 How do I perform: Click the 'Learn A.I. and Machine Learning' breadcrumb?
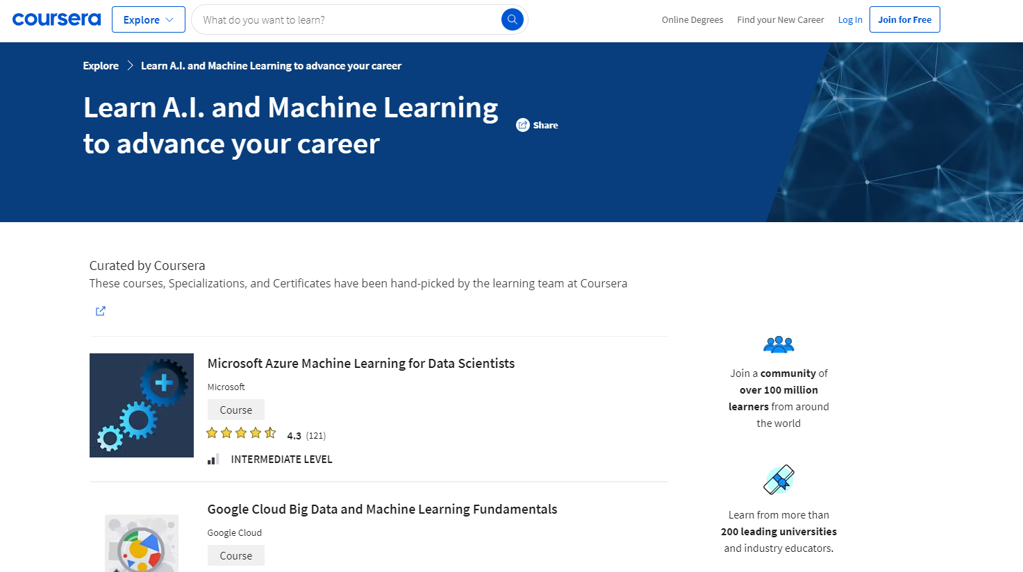[x=271, y=66]
